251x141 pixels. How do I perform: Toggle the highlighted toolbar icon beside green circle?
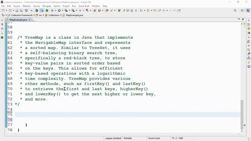(x=42, y=11)
